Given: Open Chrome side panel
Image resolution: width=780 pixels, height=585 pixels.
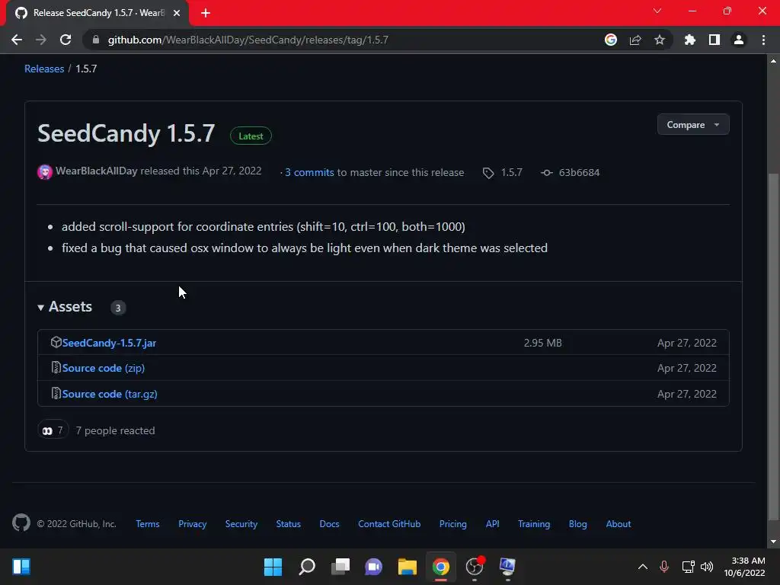Looking at the screenshot, I should click(714, 40).
